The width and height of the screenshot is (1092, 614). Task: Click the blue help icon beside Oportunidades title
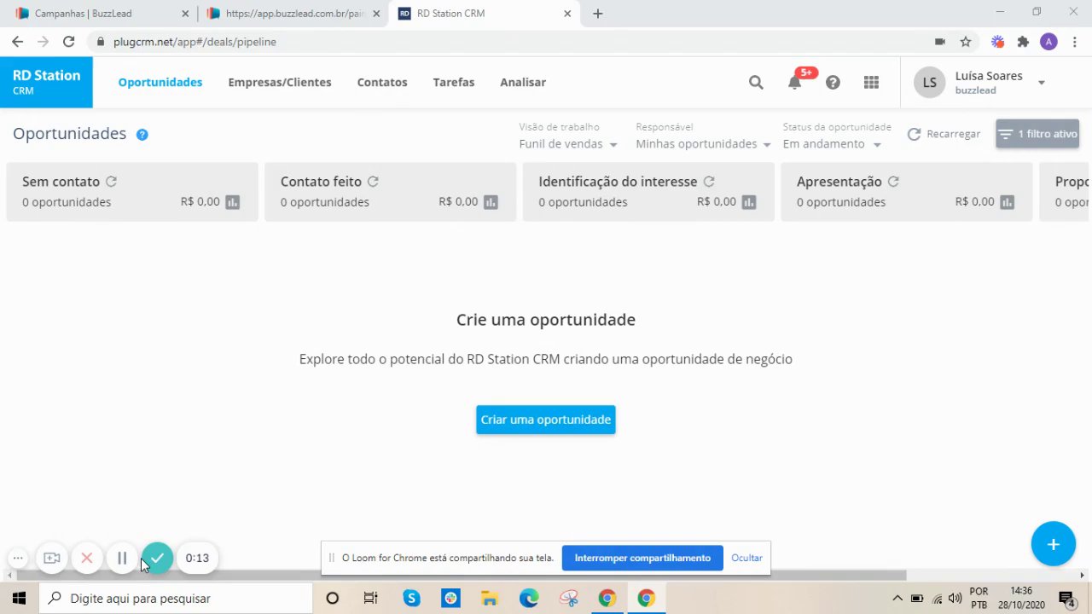[x=142, y=134]
